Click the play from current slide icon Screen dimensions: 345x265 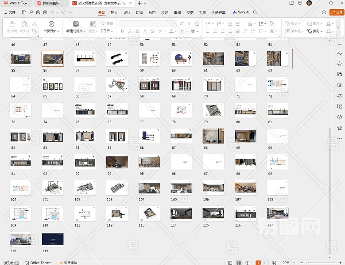point(51,24)
